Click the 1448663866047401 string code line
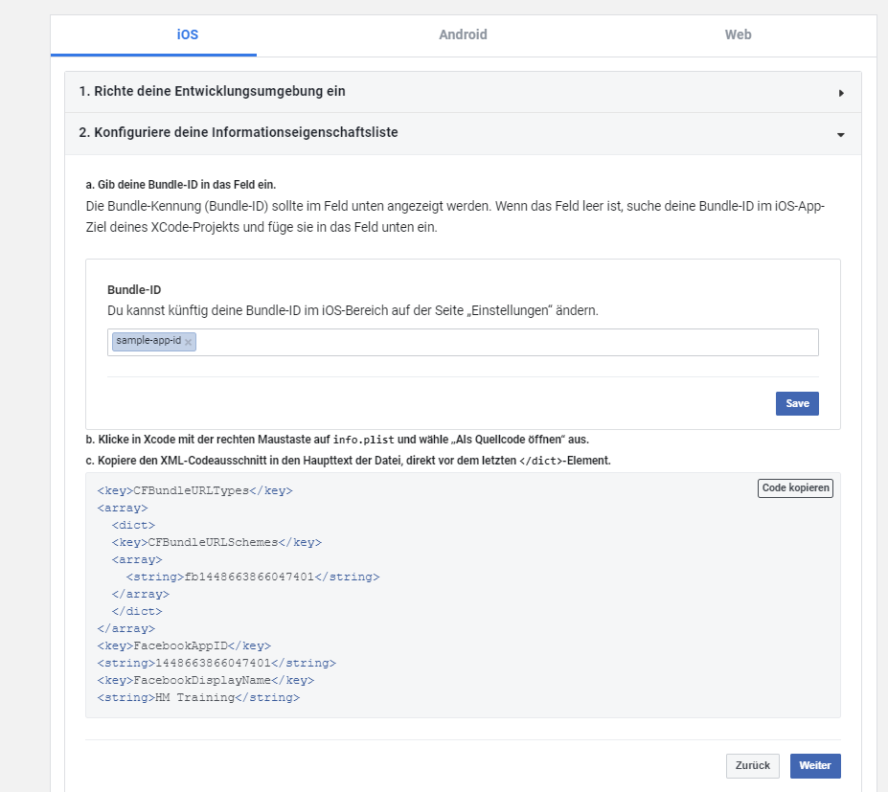The width and height of the screenshot is (888, 792). click(x=216, y=663)
